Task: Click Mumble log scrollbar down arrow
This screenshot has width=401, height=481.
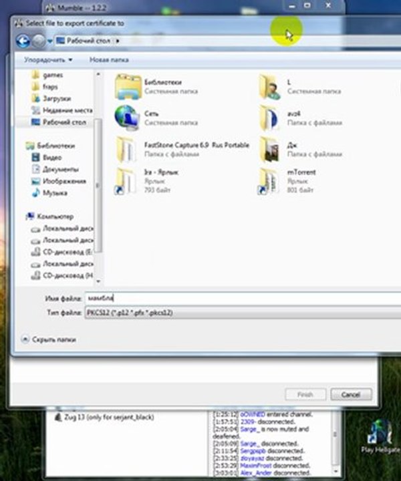Action: tap(336, 472)
